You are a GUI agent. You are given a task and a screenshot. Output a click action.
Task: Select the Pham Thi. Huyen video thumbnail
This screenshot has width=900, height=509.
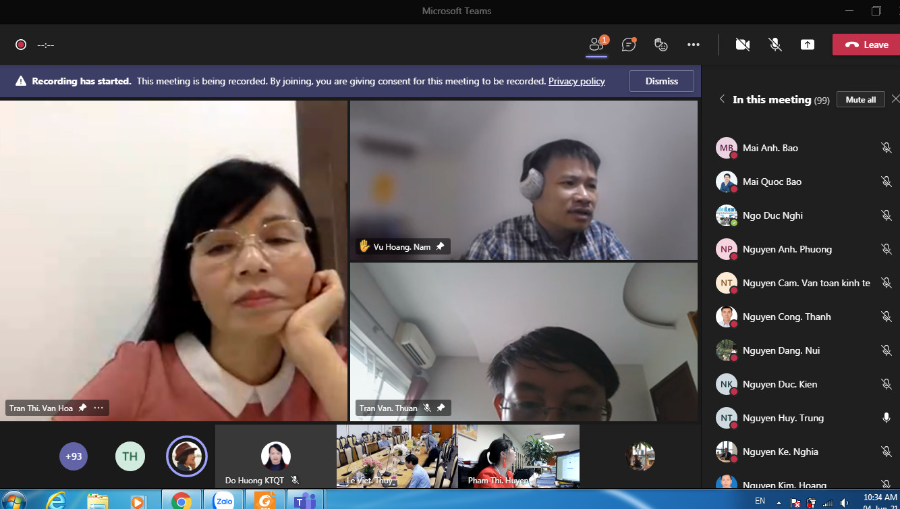coord(518,456)
